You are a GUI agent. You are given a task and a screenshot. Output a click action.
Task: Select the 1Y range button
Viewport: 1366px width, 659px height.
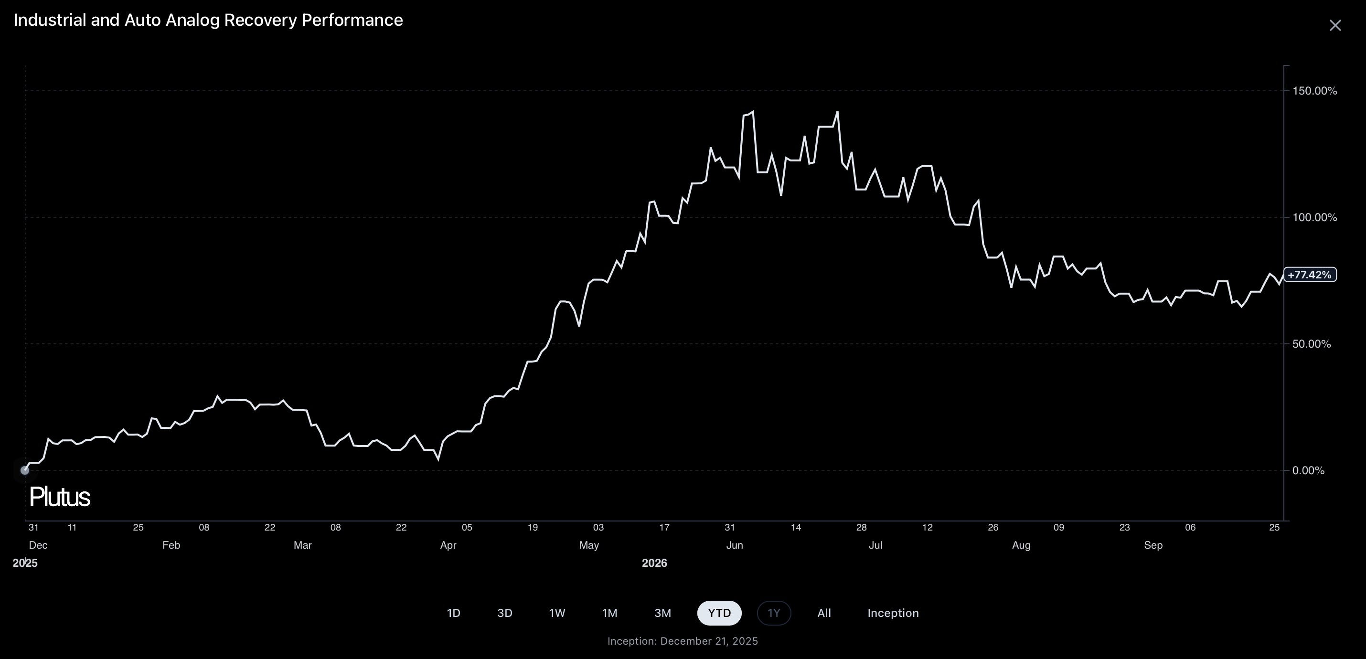click(x=774, y=613)
